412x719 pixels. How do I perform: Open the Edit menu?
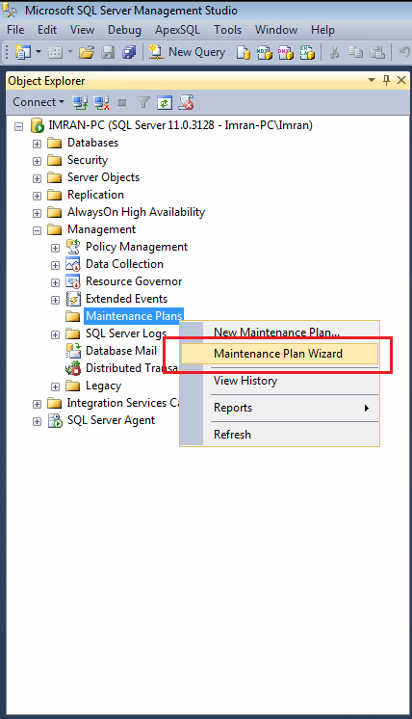click(47, 30)
